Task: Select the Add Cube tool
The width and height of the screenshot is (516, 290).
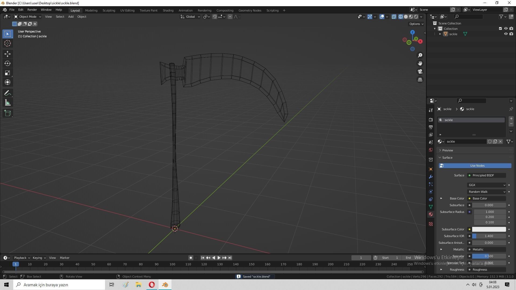Action: [8, 113]
